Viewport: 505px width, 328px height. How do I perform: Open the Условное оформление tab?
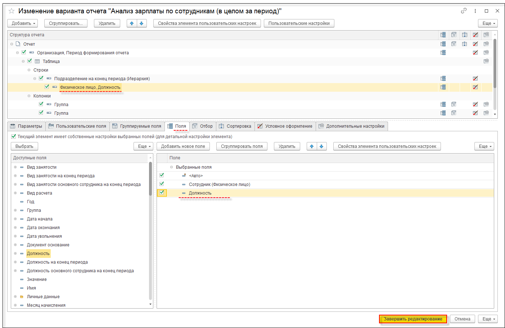(x=285, y=126)
